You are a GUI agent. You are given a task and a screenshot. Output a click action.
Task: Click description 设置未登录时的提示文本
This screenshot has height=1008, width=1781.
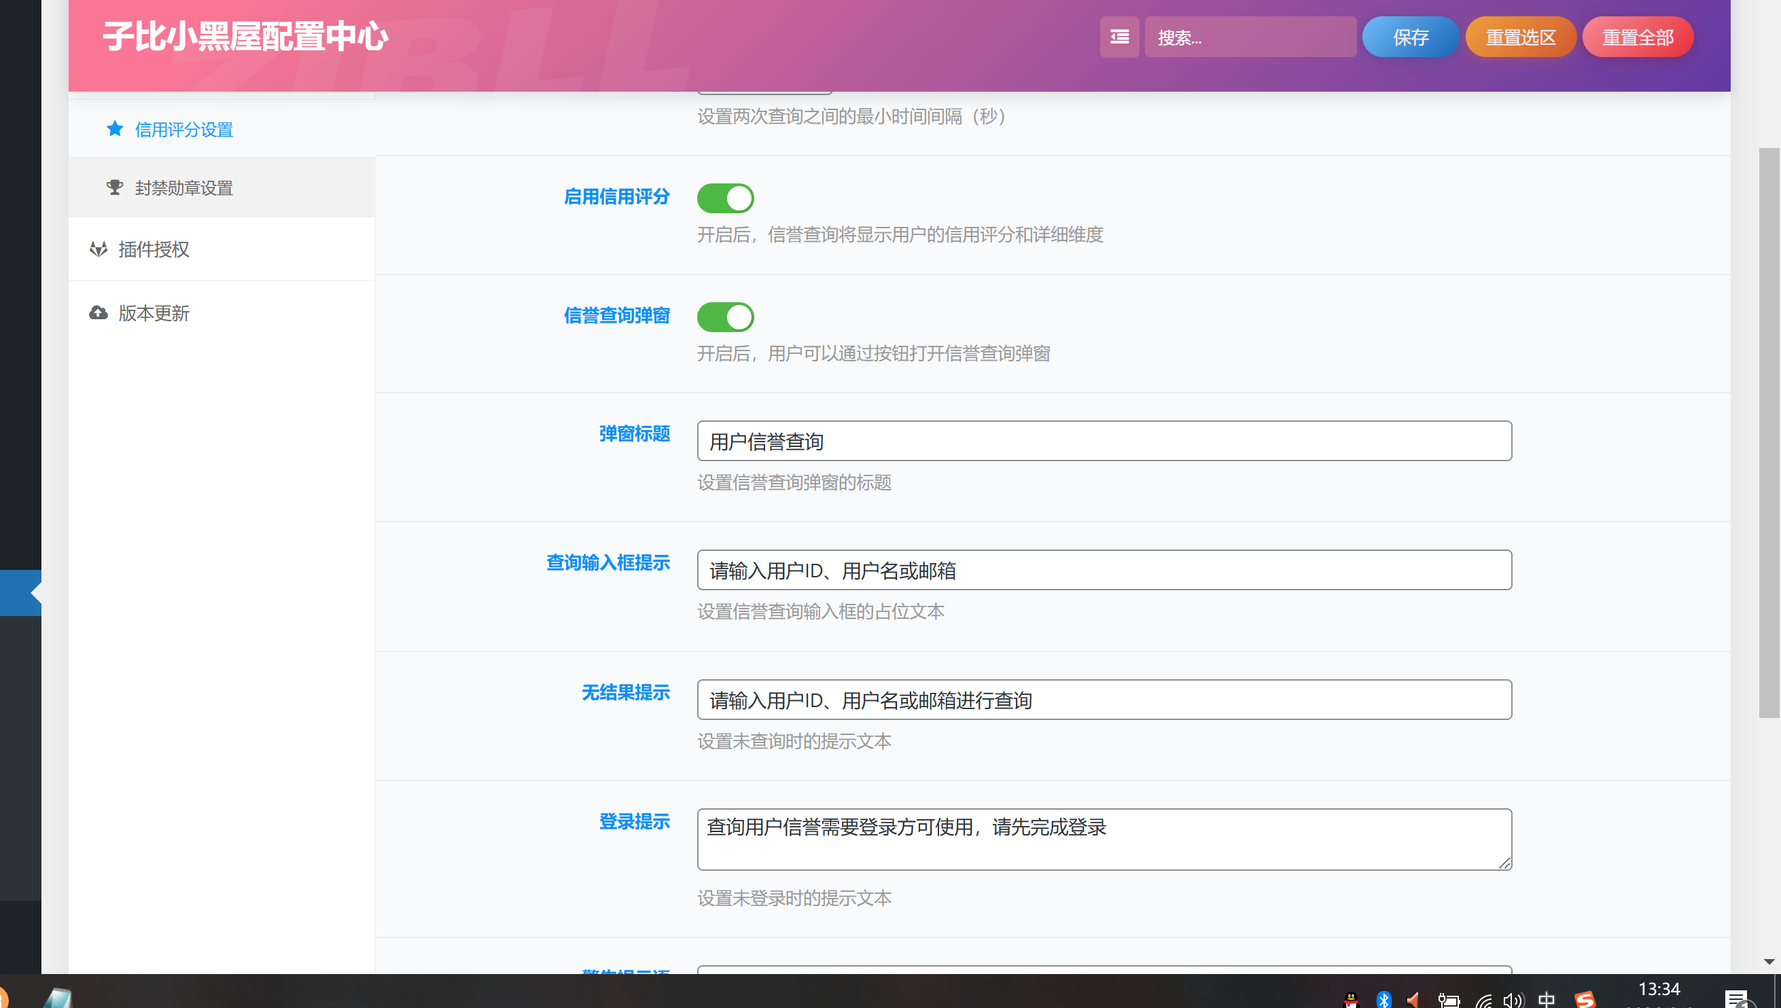(x=794, y=899)
